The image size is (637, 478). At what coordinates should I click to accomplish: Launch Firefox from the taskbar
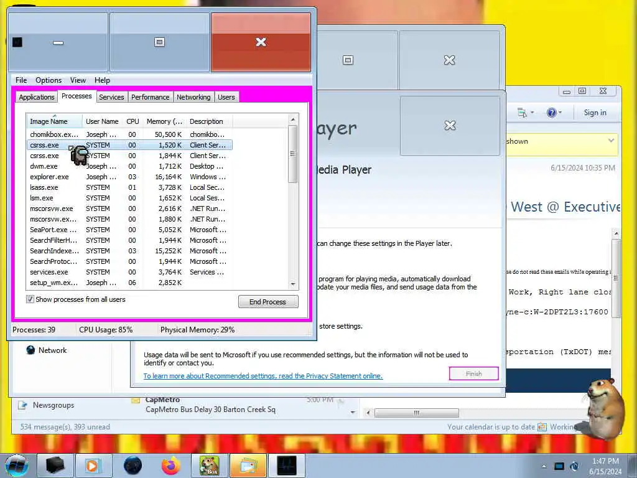point(171,466)
